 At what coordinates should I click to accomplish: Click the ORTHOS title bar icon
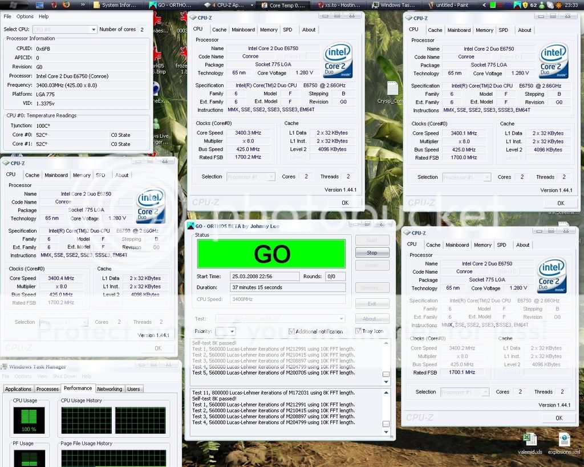[x=190, y=226]
